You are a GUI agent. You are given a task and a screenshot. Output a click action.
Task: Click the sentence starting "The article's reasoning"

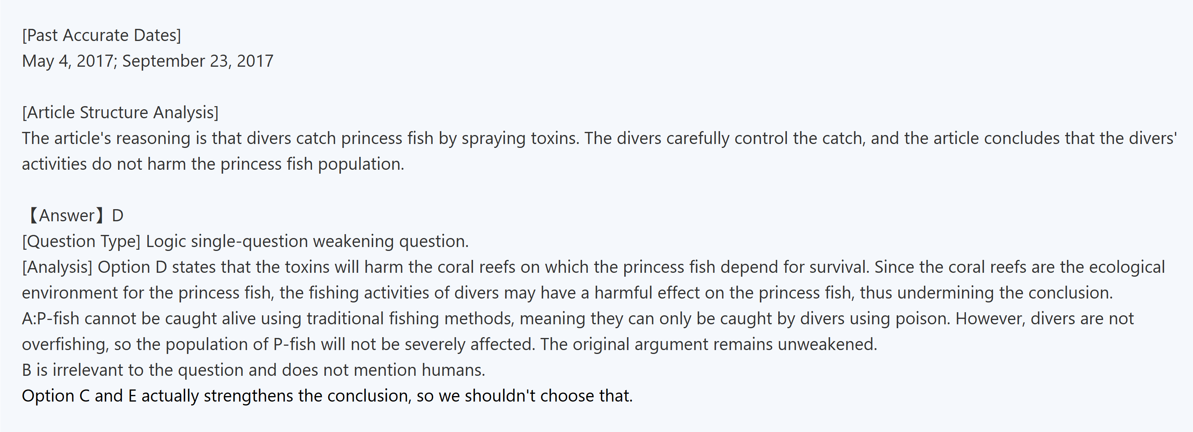point(300,138)
